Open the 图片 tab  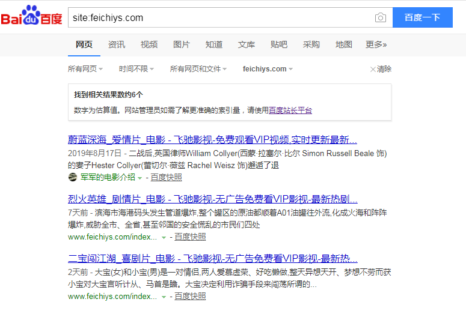click(181, 44)
